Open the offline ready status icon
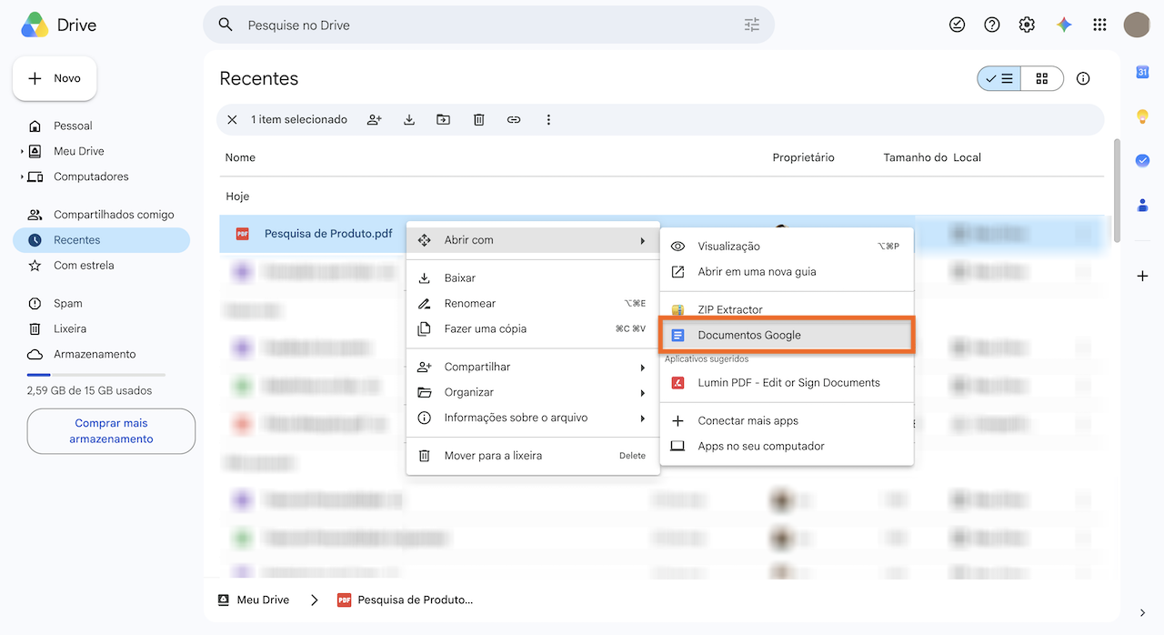 [x=957, y=25]
